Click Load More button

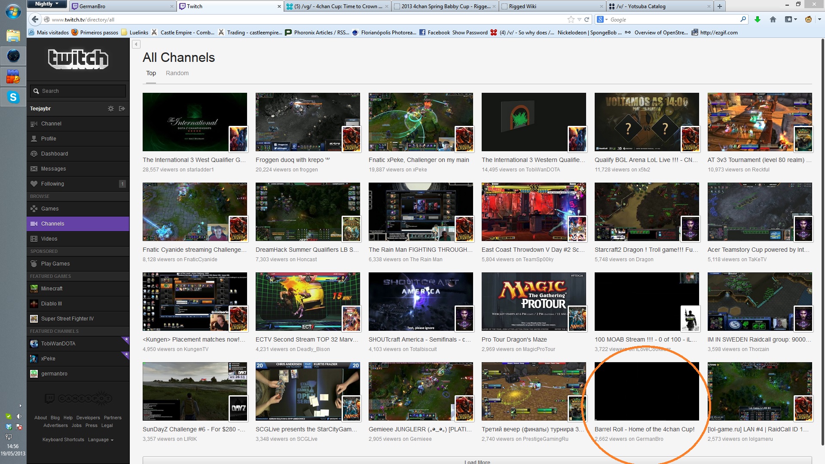pyautogui.click(x=477, y=461)
